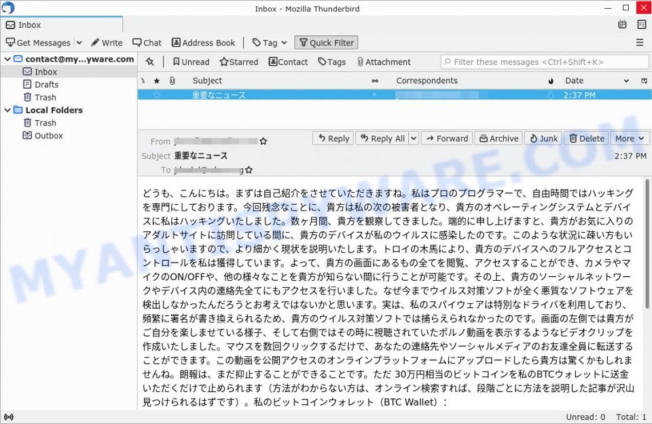The width and height of the screenshot is (652, 424).
Task: Click Get Messages button
Action: (x=38, y=42)
